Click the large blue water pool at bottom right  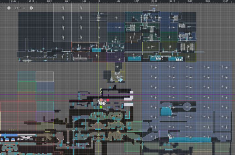click(x=190, y=140)
